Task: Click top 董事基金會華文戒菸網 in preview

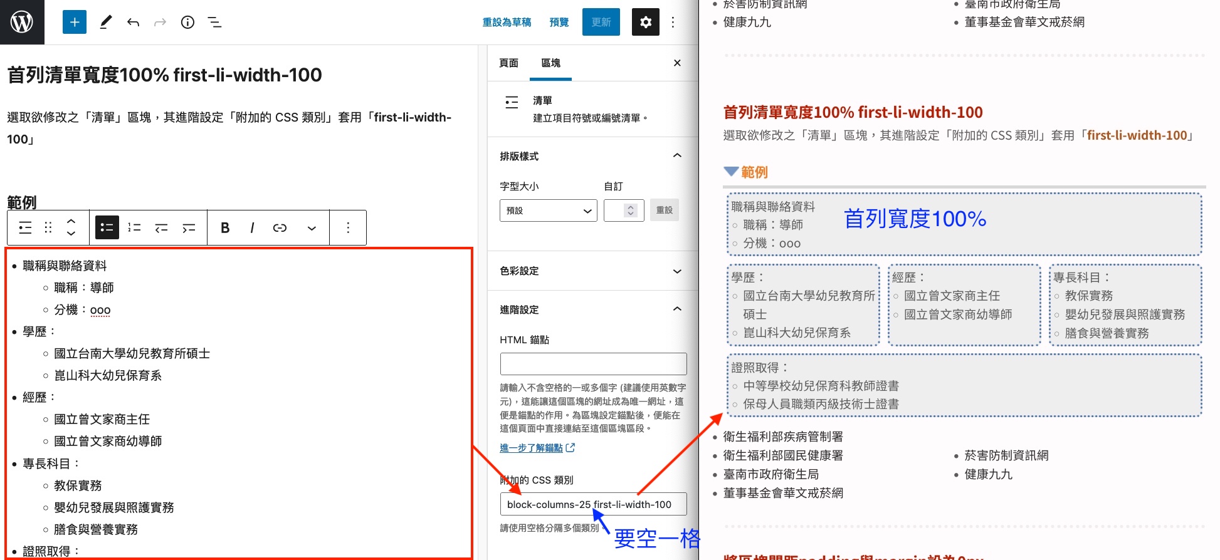Action: tap(1024, 22)
